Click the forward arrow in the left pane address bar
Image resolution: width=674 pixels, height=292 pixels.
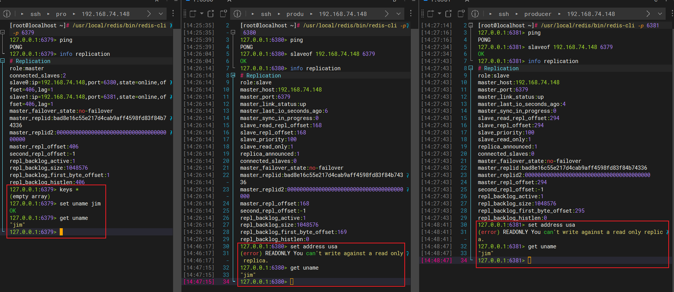coord(149,14)
